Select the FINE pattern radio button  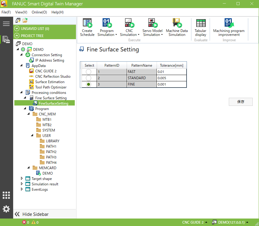tap(89, 84)
